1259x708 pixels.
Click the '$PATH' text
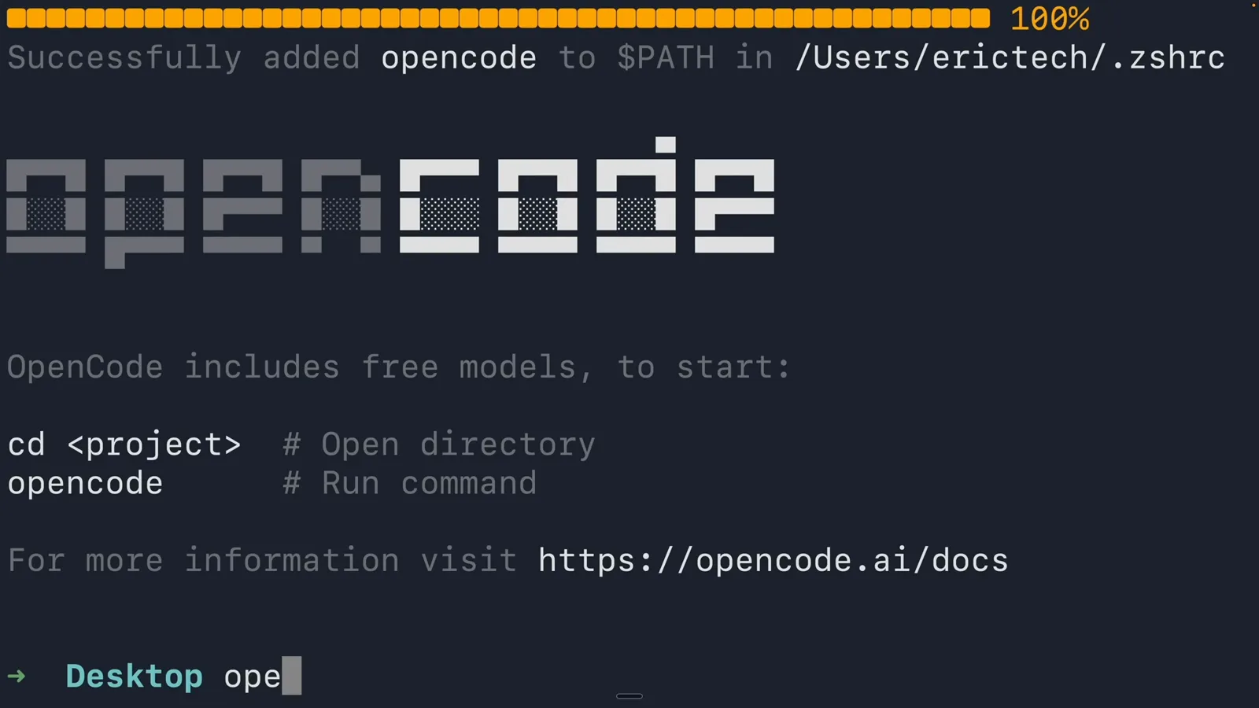pyautogui.click(x=666, y=58)
